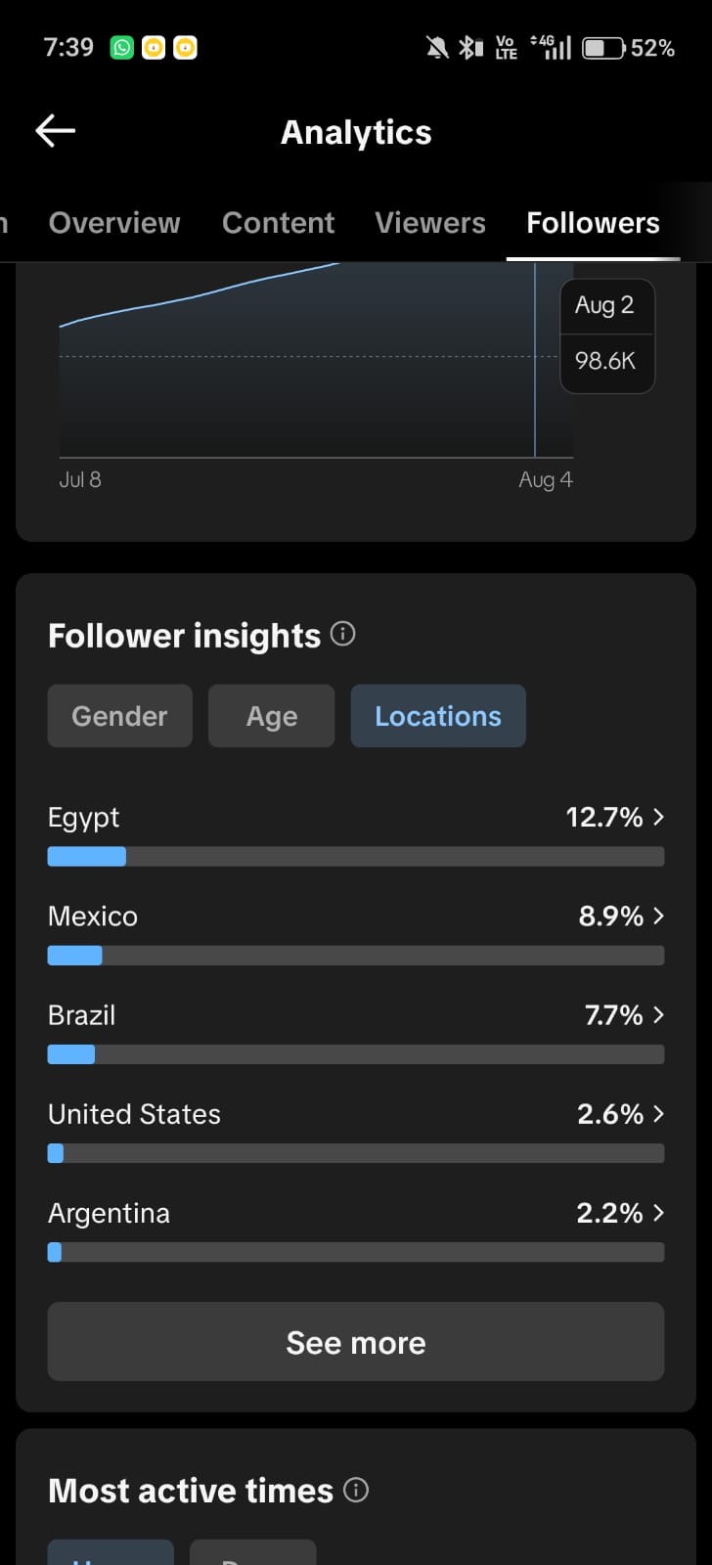
Task: Expand Argentina details chevron
Action: (658, 1213)
